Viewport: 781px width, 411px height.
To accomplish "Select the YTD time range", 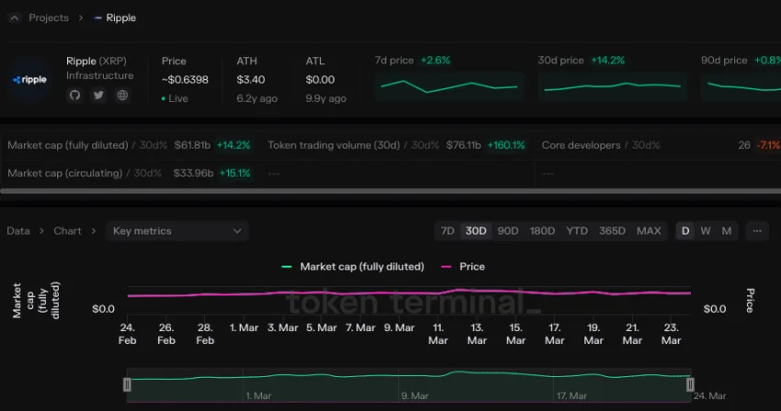I will (x=577, y=231).
